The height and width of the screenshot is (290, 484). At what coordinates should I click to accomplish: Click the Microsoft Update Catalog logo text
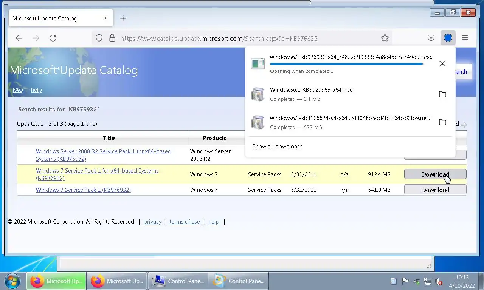74,70
